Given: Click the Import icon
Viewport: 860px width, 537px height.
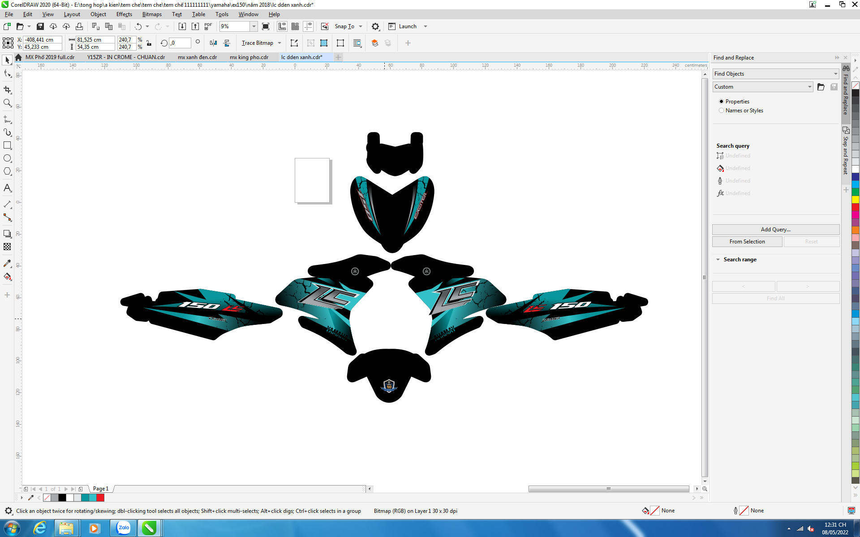Looking at the screenshot, I should 182,26.
